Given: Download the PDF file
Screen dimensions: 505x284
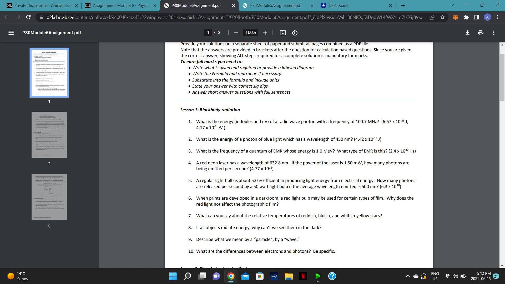Looking at the screenshot, I should click(467, 33).
